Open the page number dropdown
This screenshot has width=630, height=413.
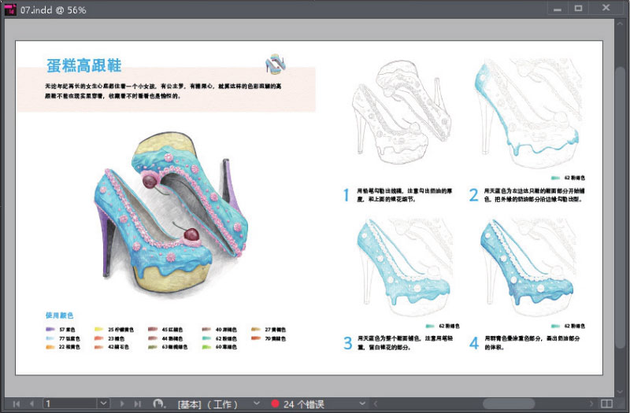[x=103, y=404]
